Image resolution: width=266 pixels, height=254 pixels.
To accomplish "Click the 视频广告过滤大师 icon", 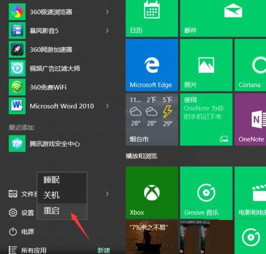I will click(x=17, y=68).
